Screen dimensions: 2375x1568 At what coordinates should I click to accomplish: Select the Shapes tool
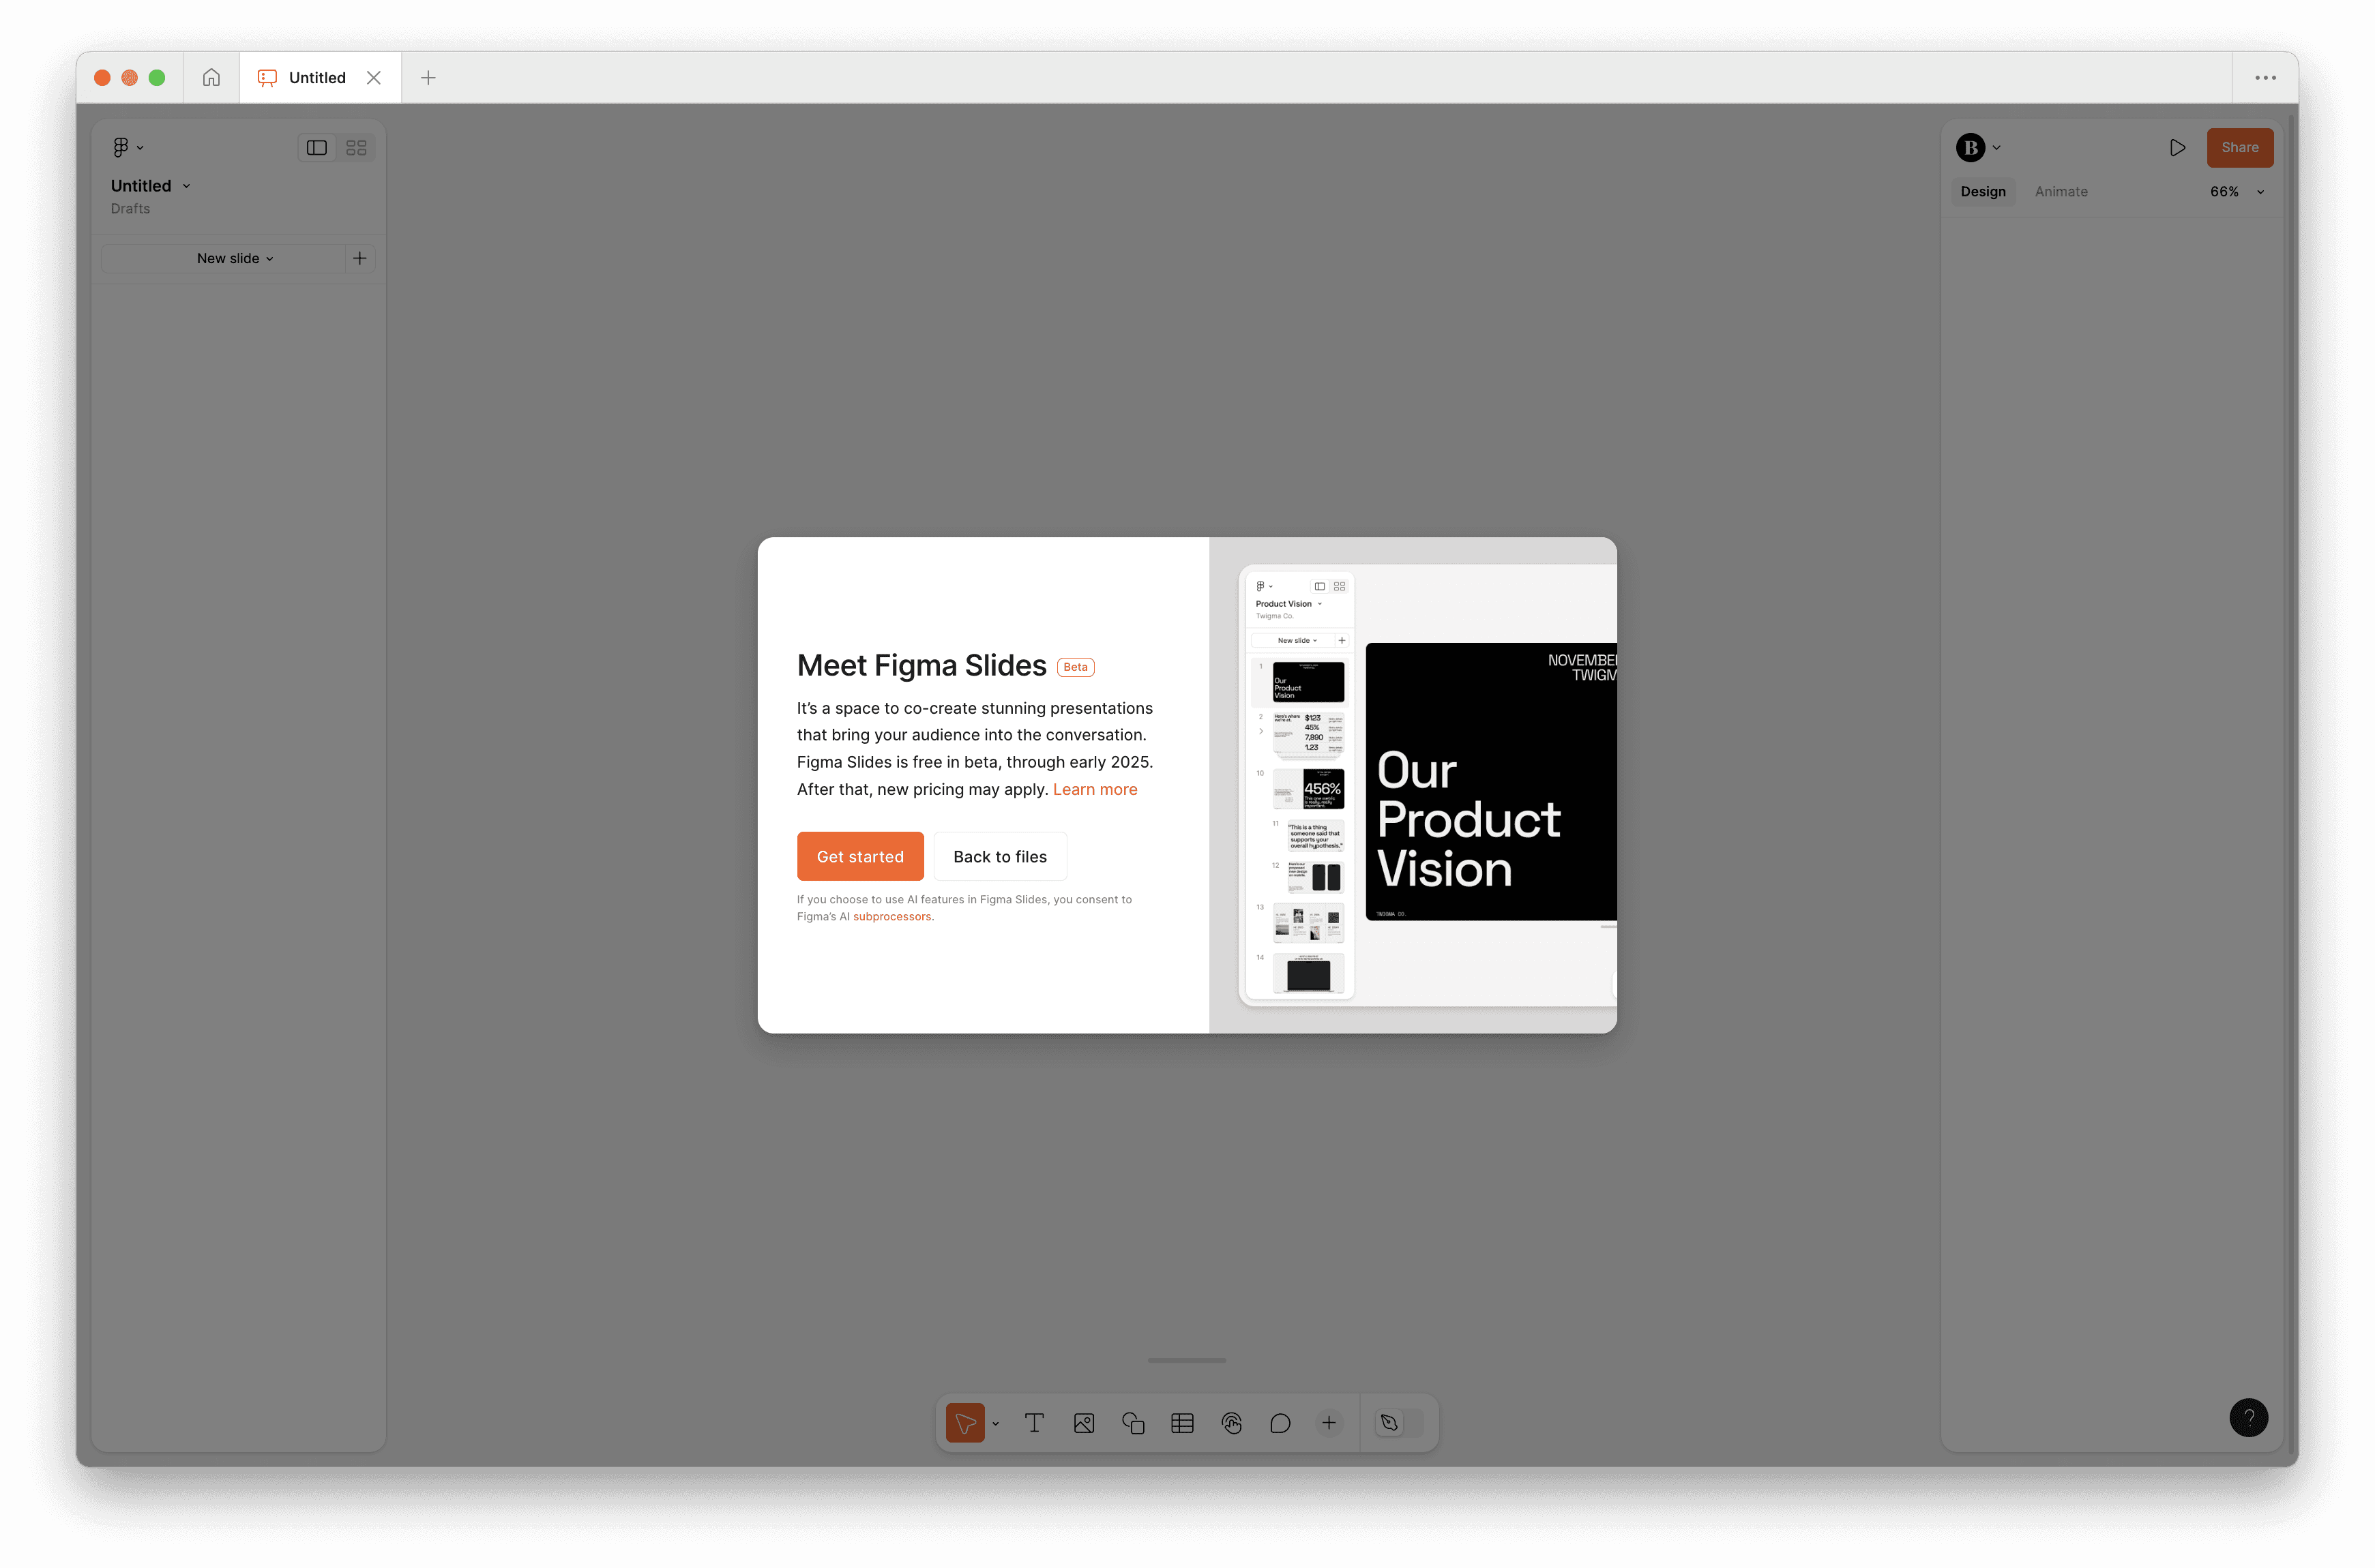pyautogui.click(x=1132, y=1423)
